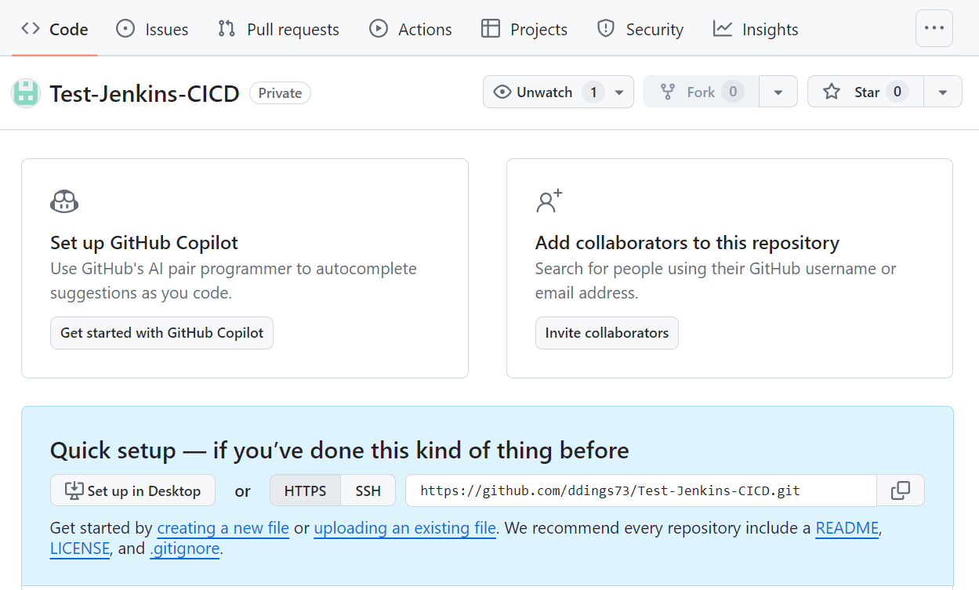
Task: Open the Test-Jenkins-CICD repository title link
Action: click(144, 93)
